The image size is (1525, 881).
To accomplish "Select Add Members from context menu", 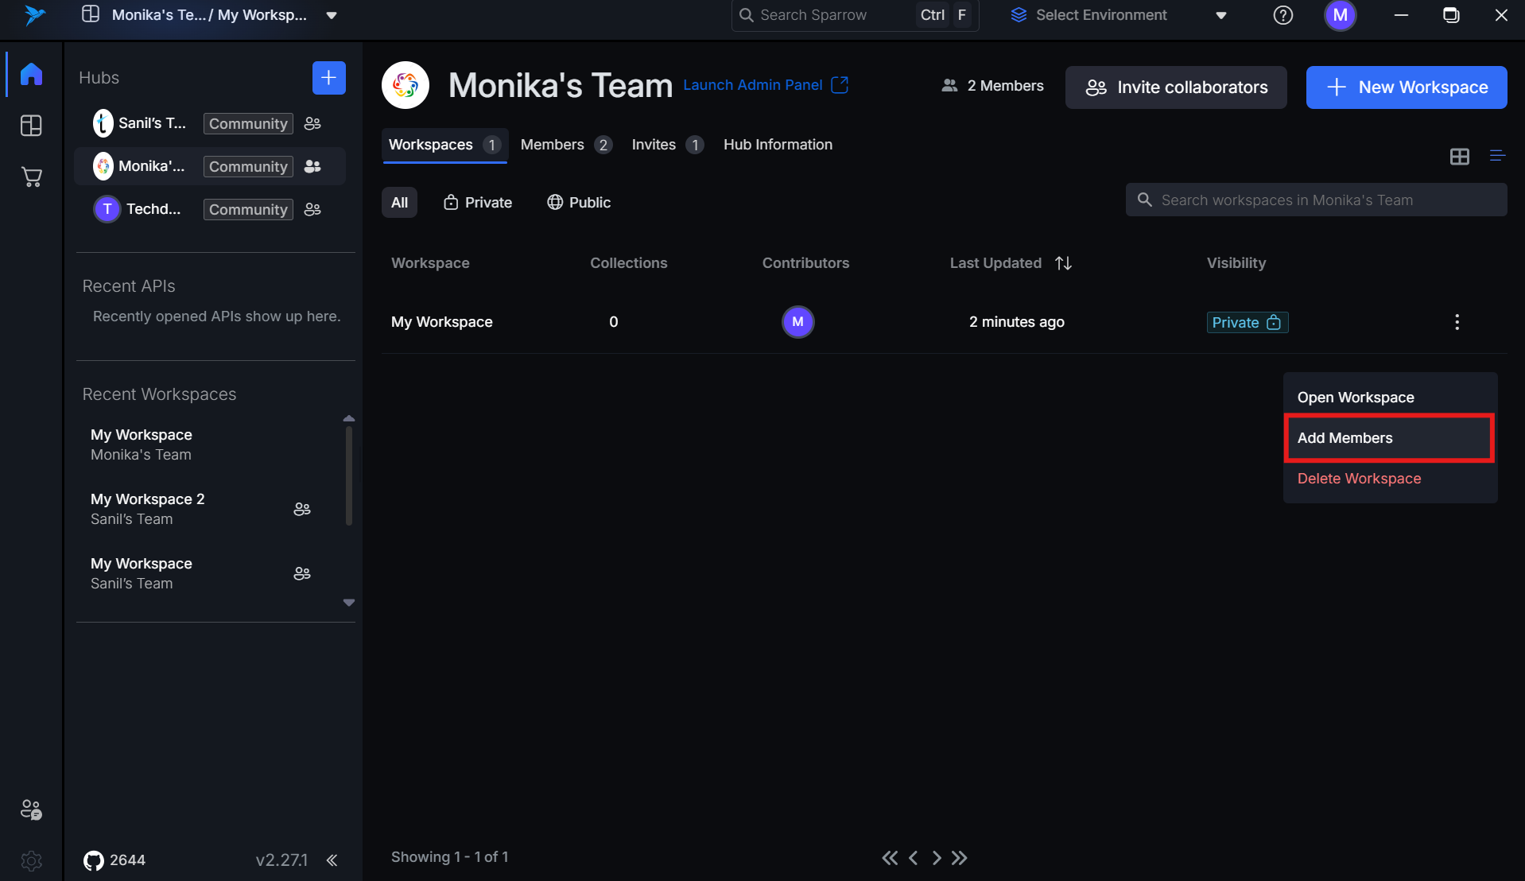I will 1390,438.
